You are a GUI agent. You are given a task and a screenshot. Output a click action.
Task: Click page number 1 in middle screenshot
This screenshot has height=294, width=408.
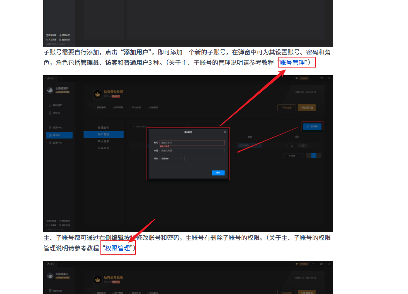pyautogui.click(x=314, y=156)
